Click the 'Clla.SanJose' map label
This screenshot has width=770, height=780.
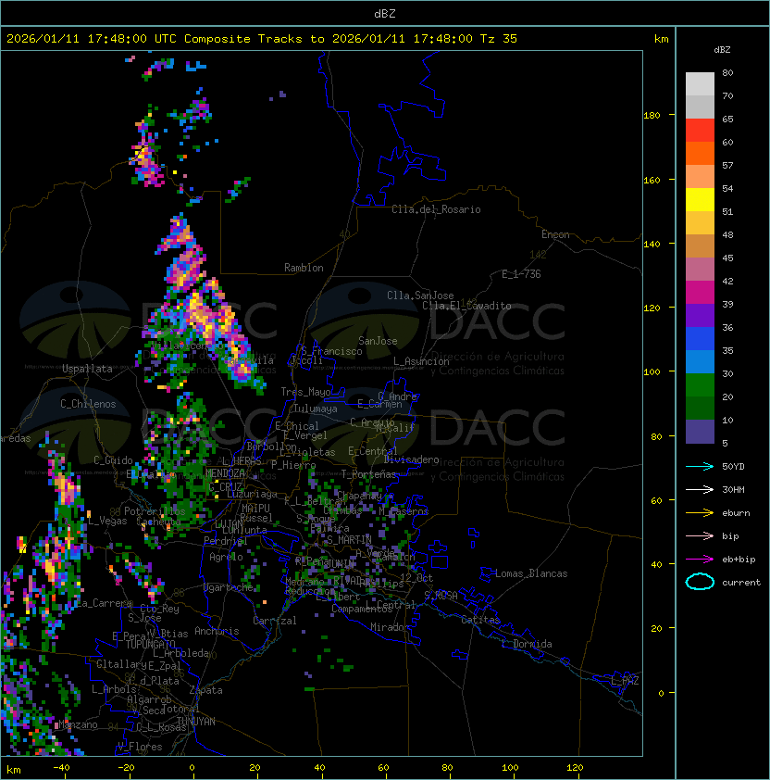(420, 296)
